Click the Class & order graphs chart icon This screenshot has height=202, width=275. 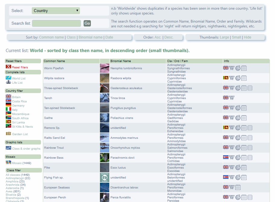click(x=8, y=148)
